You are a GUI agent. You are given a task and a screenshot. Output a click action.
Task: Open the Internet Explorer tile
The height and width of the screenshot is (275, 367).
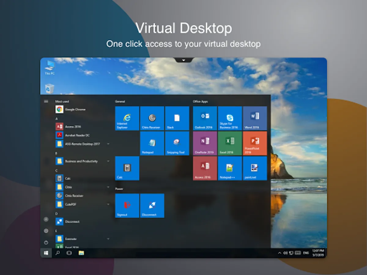click(127, 118)
